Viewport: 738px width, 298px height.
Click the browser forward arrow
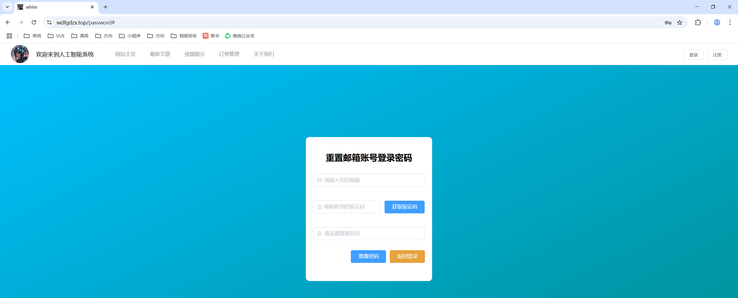coord(21,22)
